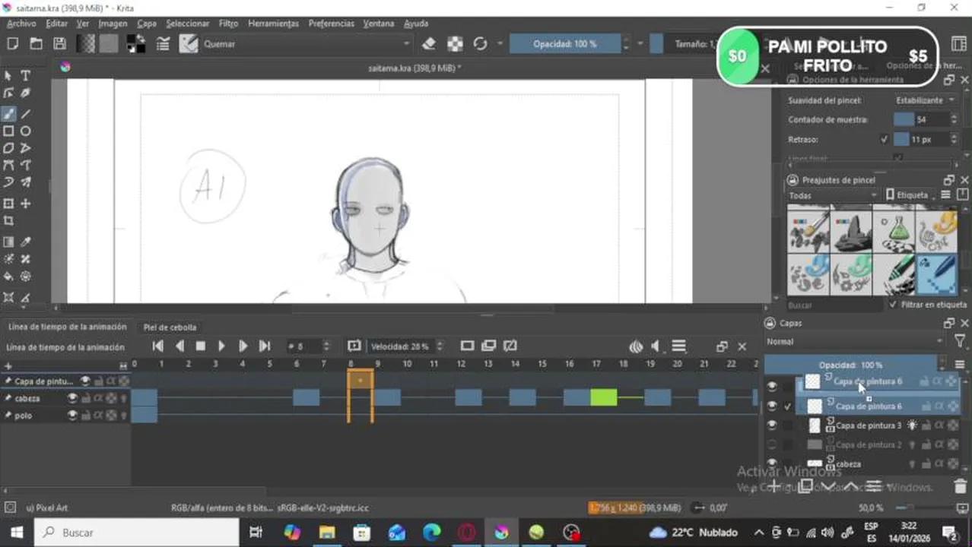This screenshot has height=547, width=972.
Task: Toggle visibility of Capa de pintura 3
Action: coord(772,425)
